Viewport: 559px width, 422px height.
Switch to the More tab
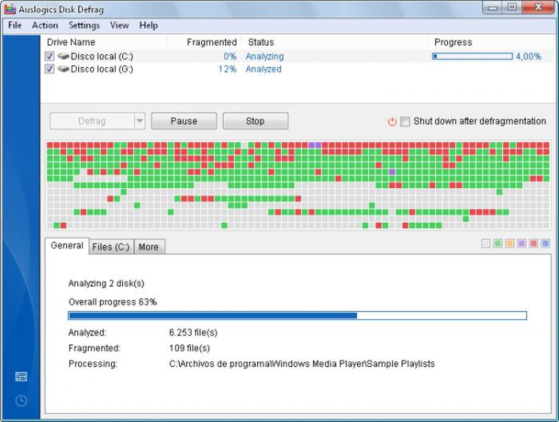click(x=149, y=247)
